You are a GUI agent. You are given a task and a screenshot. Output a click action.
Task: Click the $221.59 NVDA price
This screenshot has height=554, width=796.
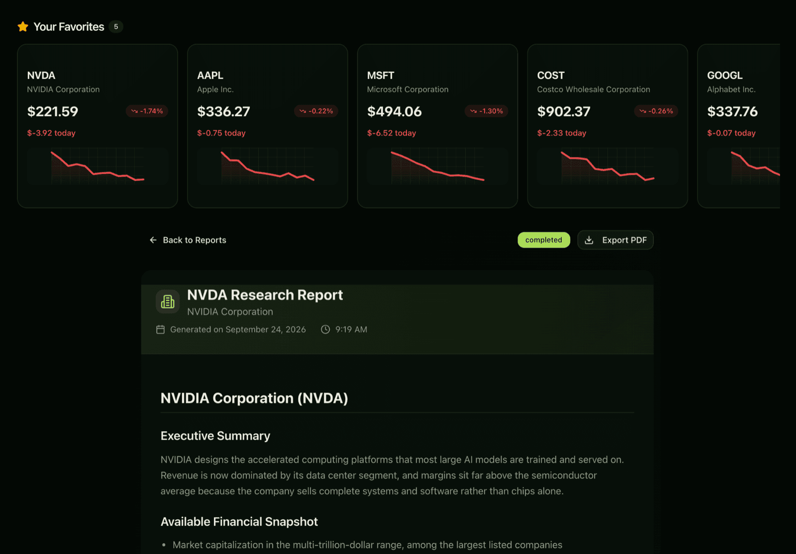pyautogui.click(x=53, y=111)
